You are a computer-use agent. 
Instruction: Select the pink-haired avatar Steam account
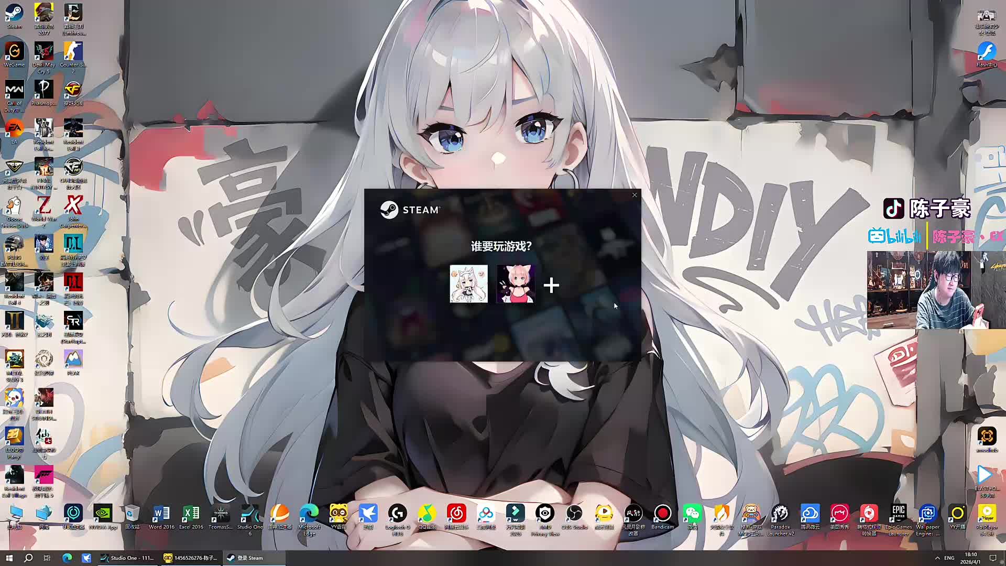[516, 284]
